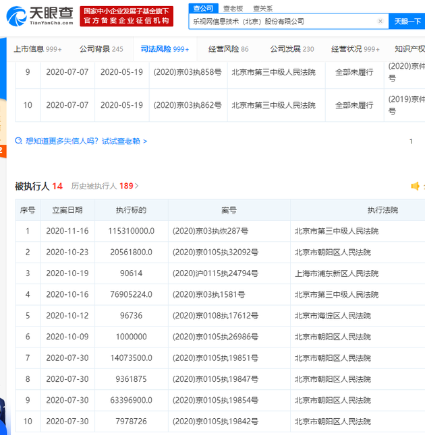Click the 立案日期 column header
Image resolution: width=425 pixels, height=435 pixels.
click(x=67, y=210)
